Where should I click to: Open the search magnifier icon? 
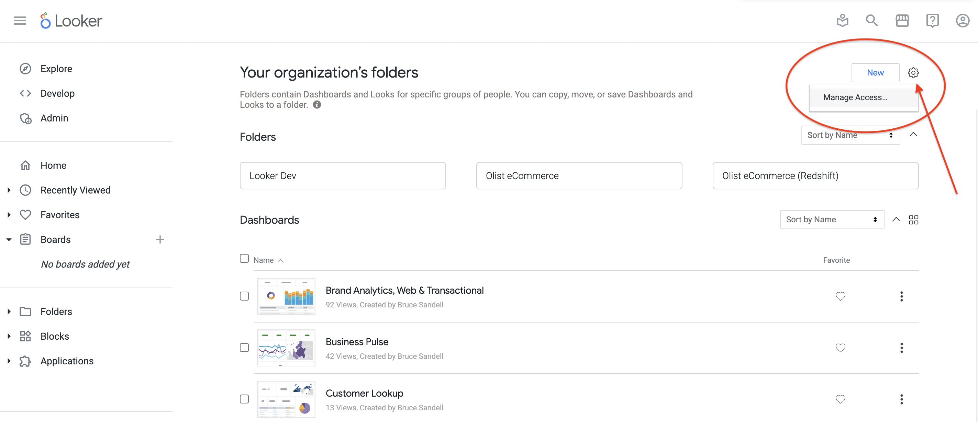point(872,21)
